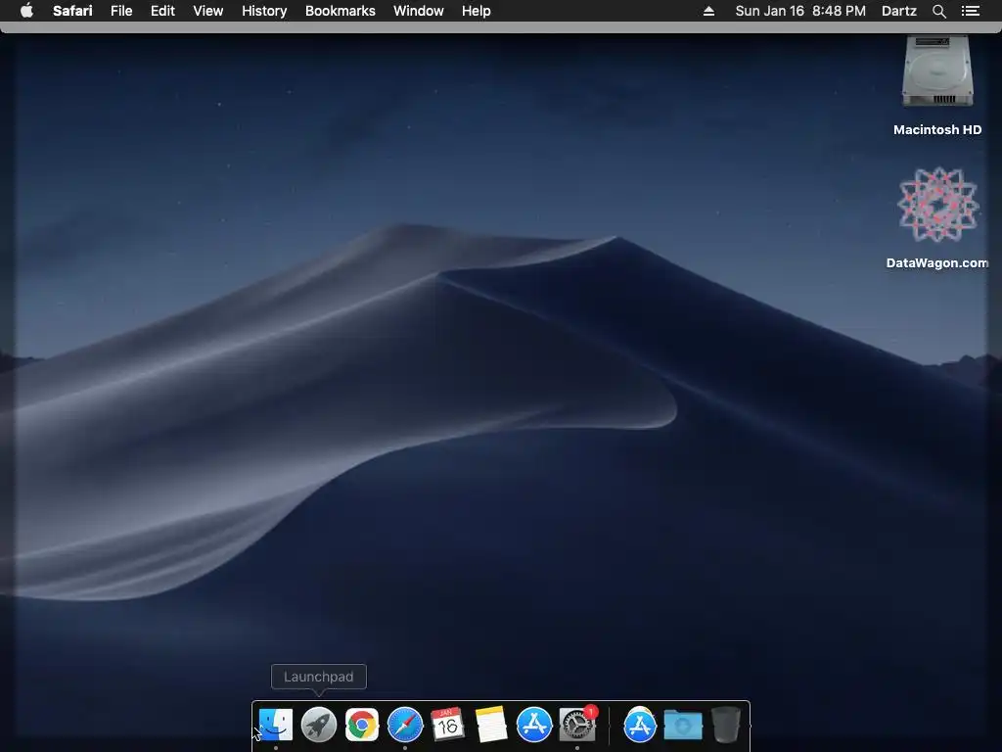This screenshot has width=1002, height=752.
Task: Click the eject icon in menu bar
Action: (708, 11)
